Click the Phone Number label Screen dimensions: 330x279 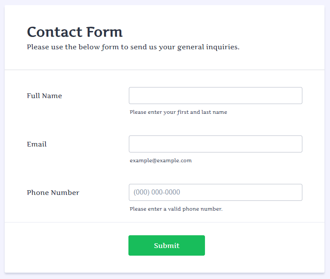tap(53, 193)
